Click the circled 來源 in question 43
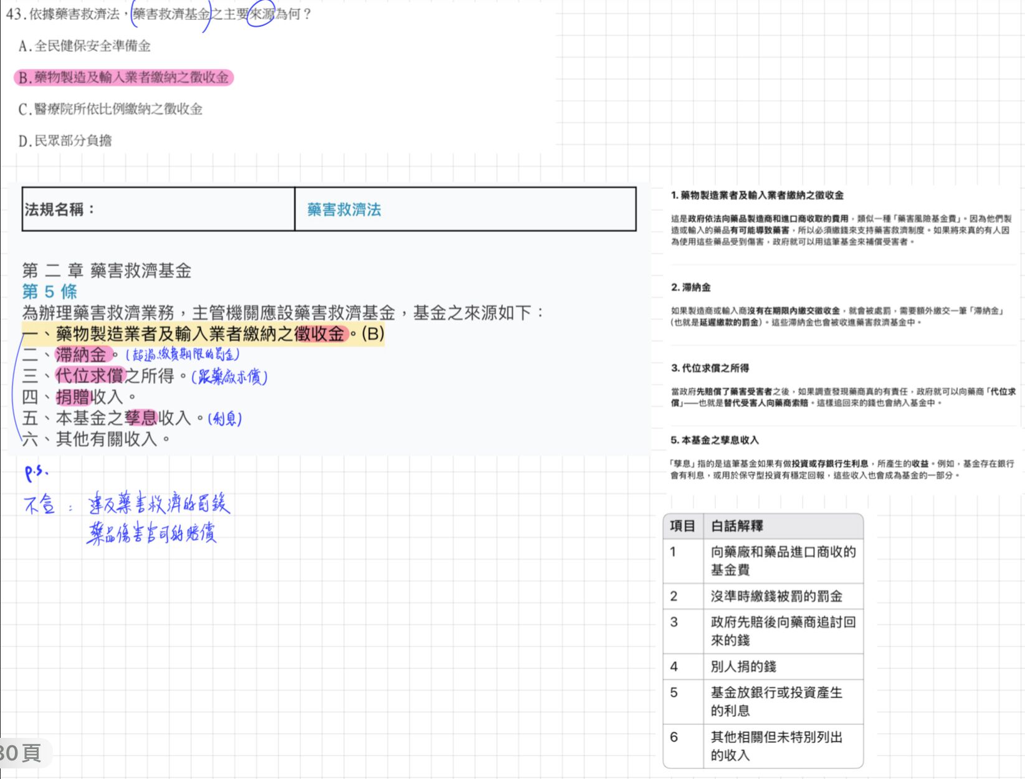The height and width of the screenshot is (779, 1025). tap(262, 14)
